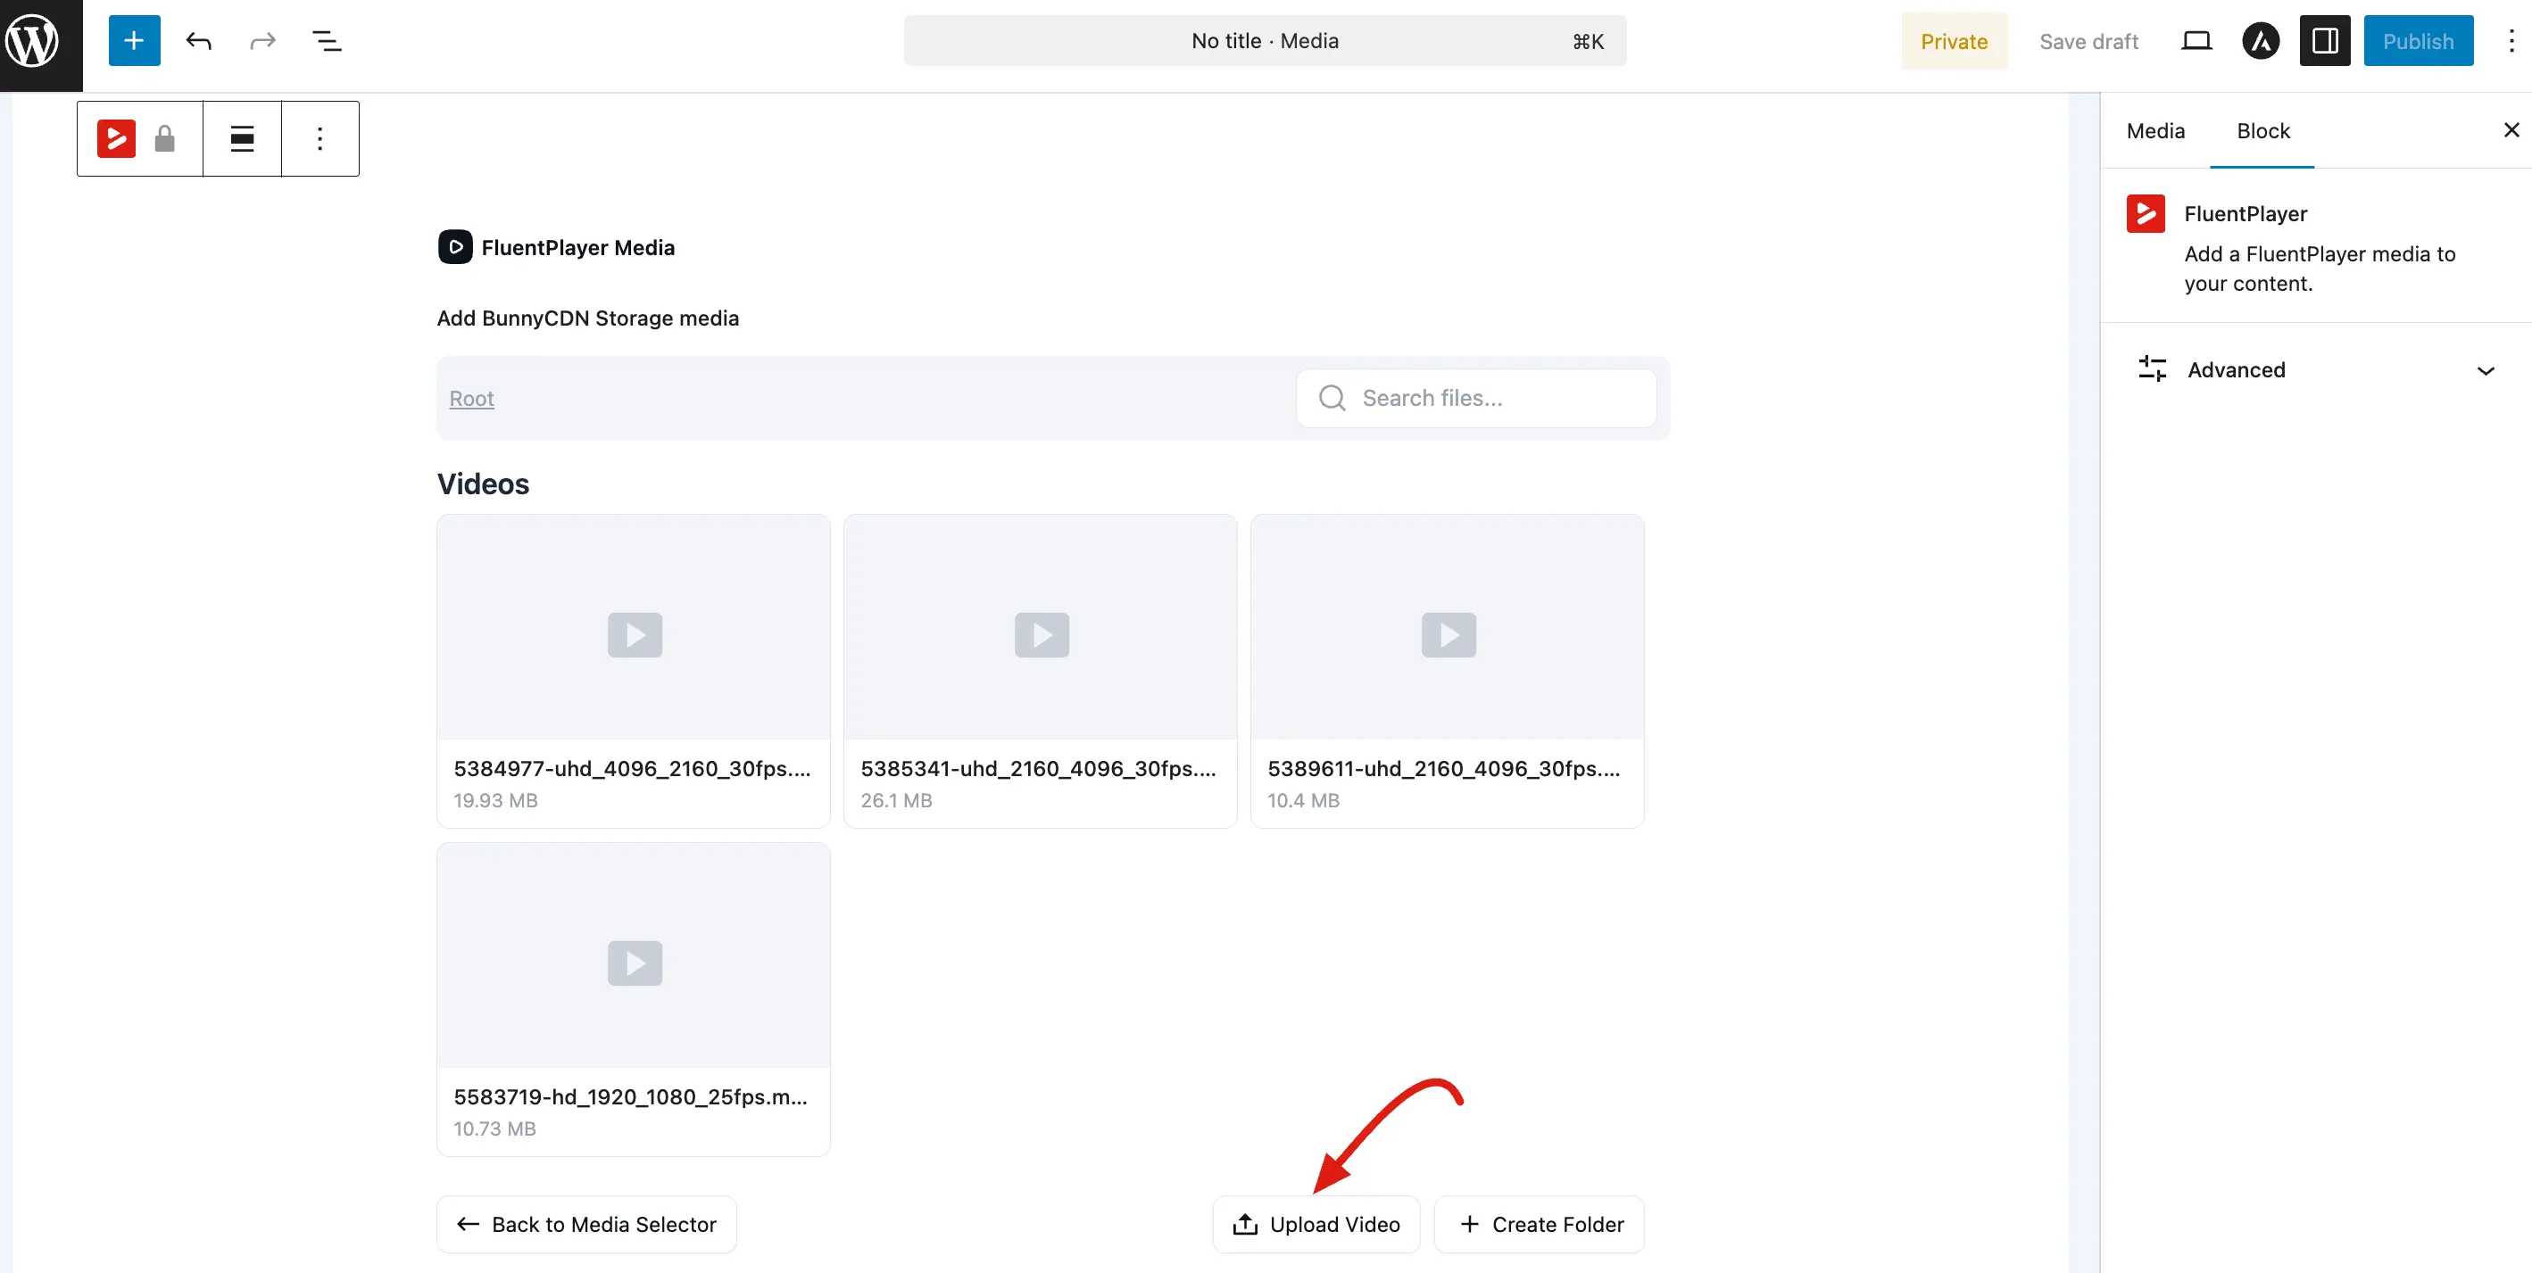Screen dimensions: 2532x1273
Task: Click the 5389611-uhd_2160_4096_30fps file name
Action: (1444, 768)
